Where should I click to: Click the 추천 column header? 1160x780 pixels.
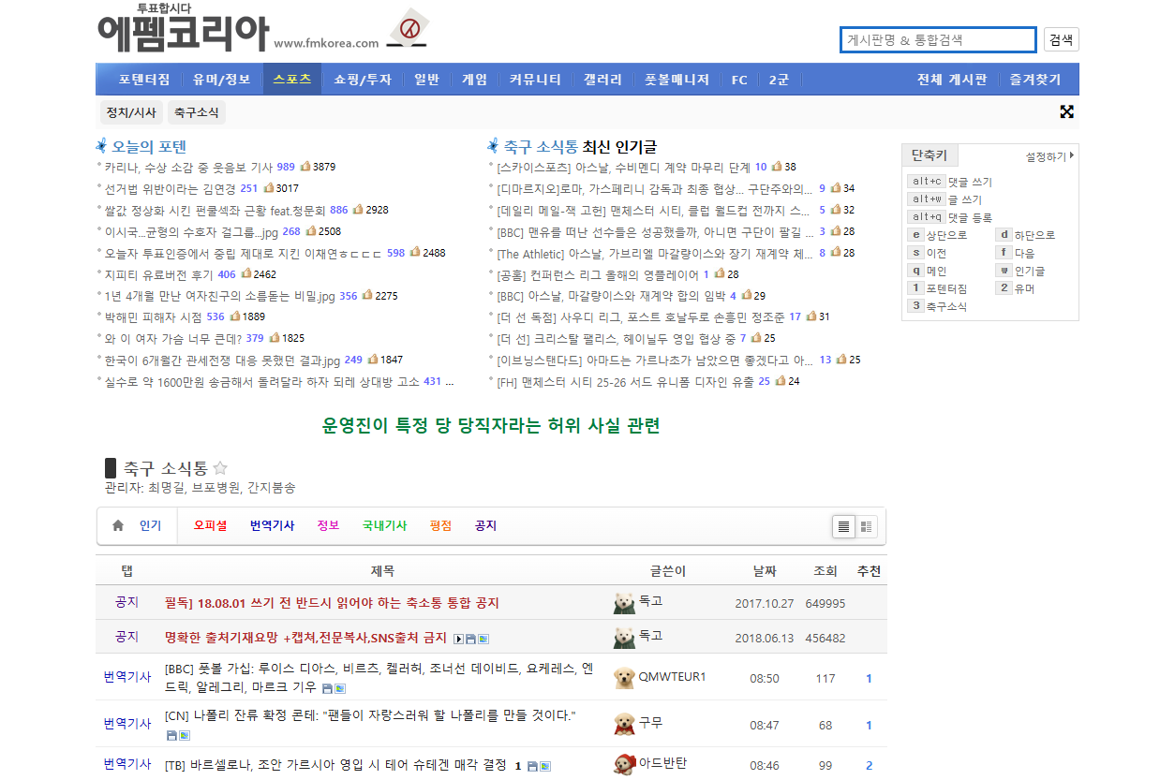869,570
